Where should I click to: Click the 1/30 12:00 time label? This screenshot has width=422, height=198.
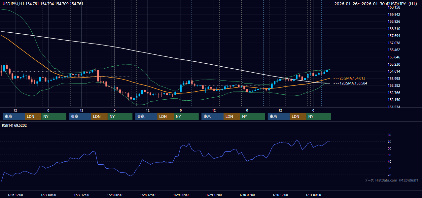[280, 195]
